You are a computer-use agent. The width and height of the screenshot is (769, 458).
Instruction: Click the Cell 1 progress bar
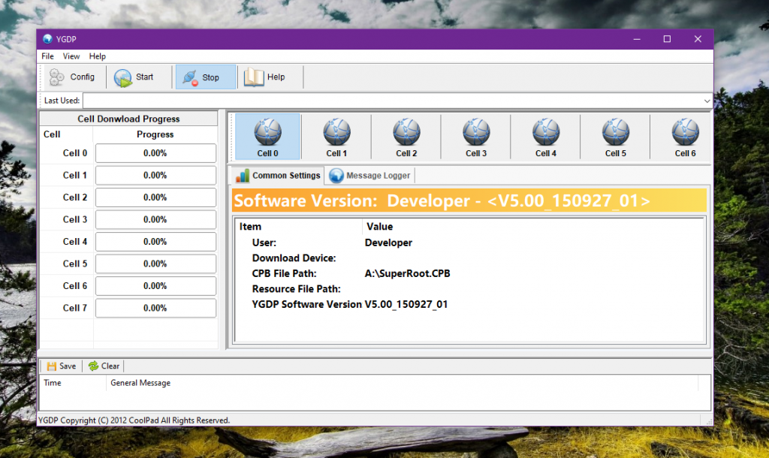[x=155, y=175]
